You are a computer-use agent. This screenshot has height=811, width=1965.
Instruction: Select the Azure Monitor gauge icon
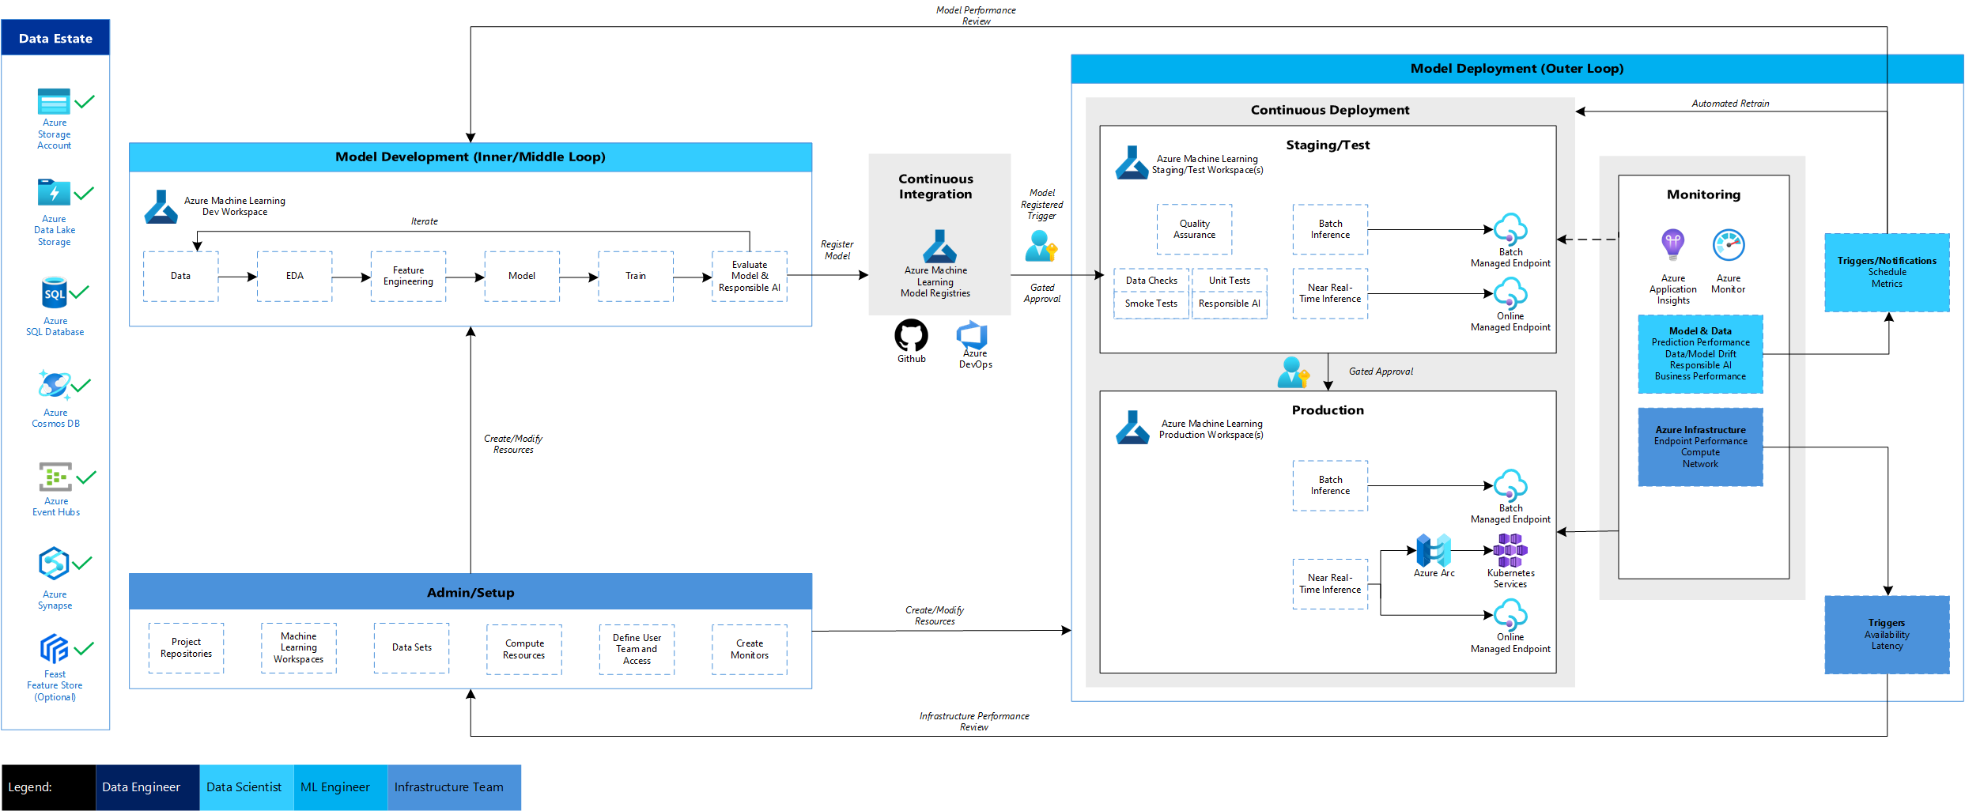pyautogui.click(x=1729, y=245)
